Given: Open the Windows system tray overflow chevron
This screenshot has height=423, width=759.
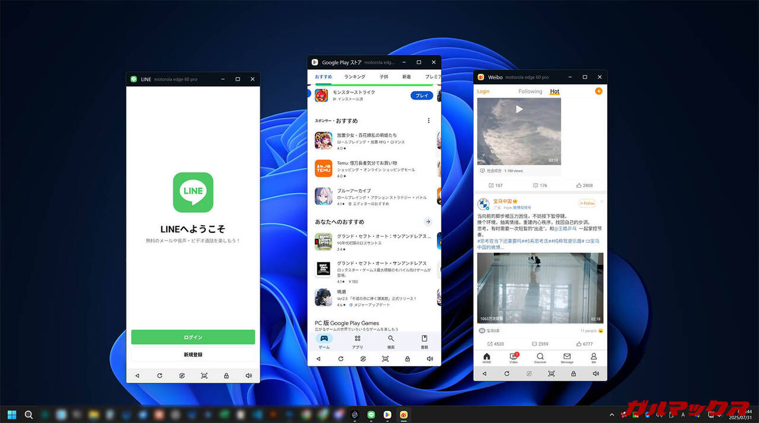Looking at the screenshot, I should click(611, 415).
